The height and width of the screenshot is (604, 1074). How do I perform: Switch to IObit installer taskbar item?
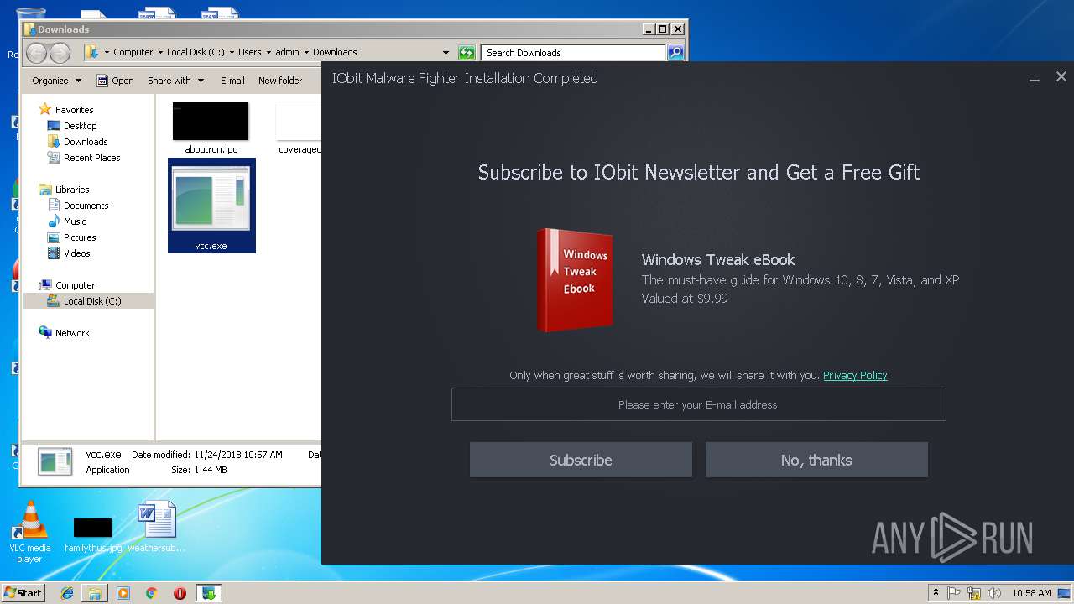click(208, 593)
